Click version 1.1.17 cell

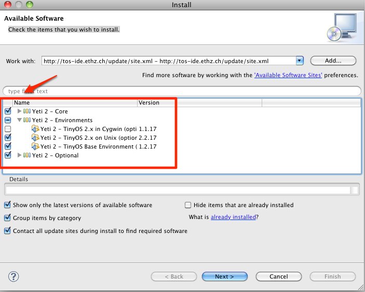coord(147,129)
